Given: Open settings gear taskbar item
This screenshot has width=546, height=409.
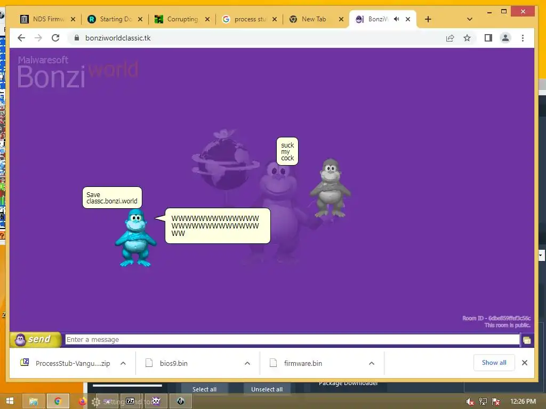Looking at the screenshot, I should click(96, 402).
